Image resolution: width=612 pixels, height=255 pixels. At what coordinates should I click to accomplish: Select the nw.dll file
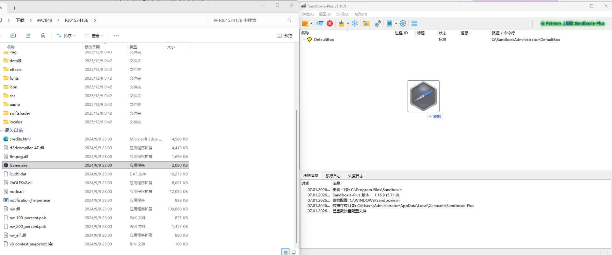tap(96, 209)
